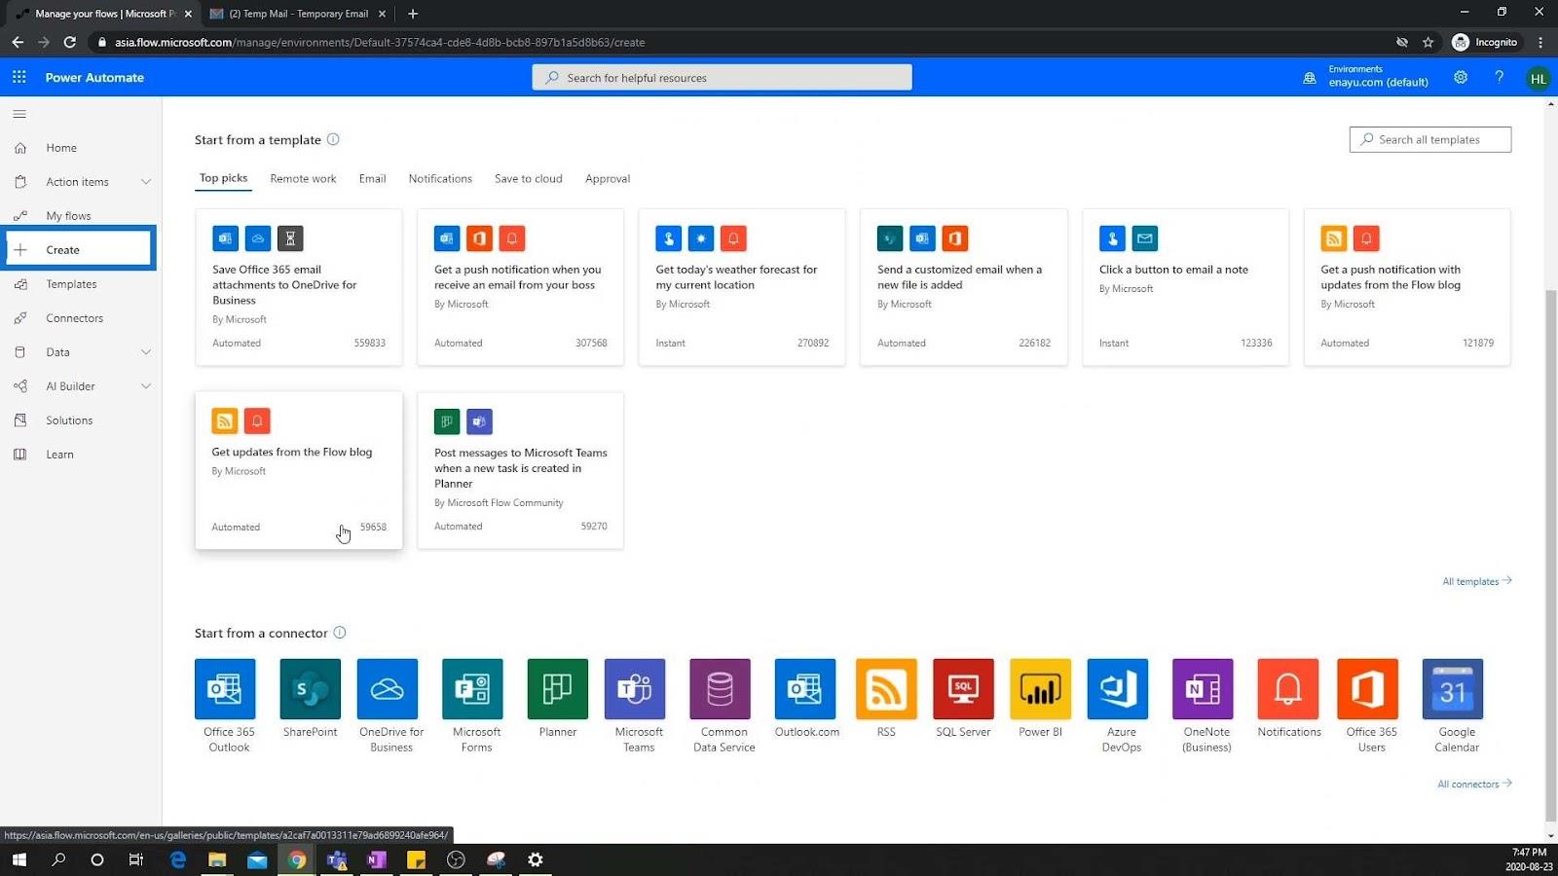The height and width of the screenshot is (876, 1558).
Task: Open Chrome from the Windows taskbar
Action: click(297, 859)
